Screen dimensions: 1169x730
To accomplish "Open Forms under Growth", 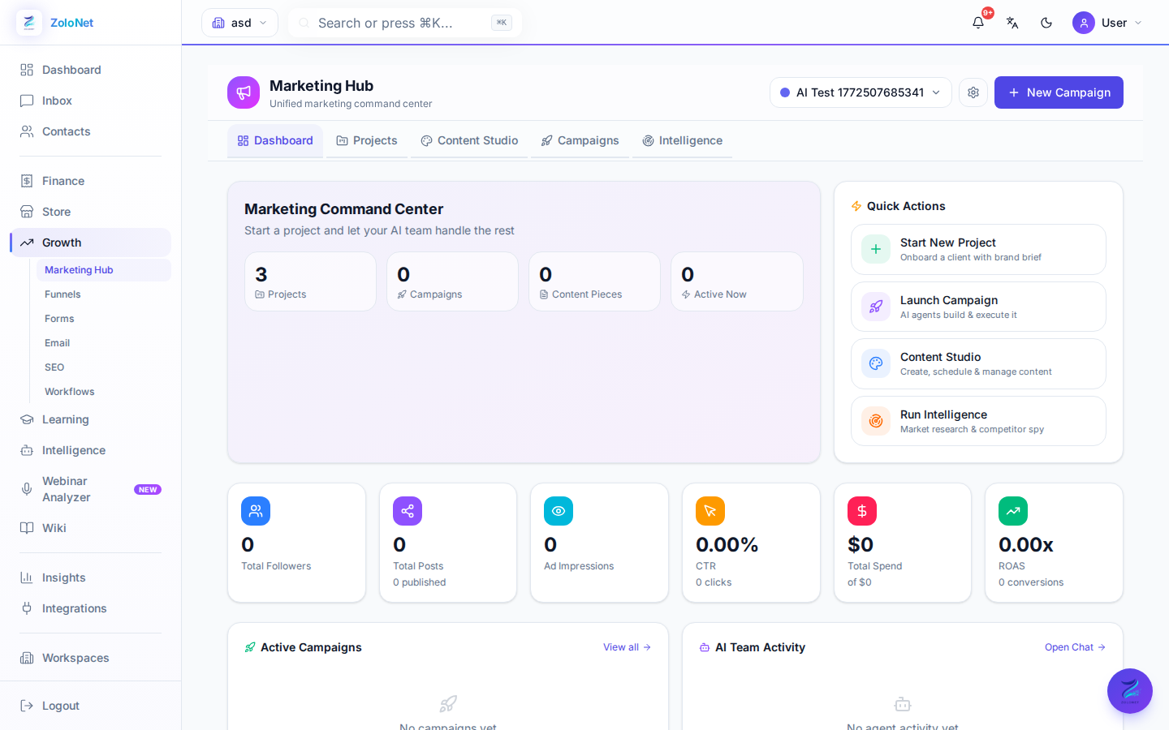I will point(104,319).
